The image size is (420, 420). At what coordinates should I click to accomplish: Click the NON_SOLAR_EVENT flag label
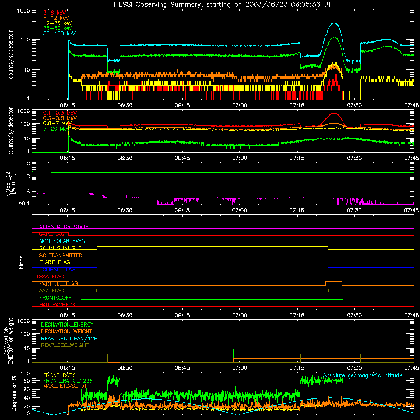(64, 241)
